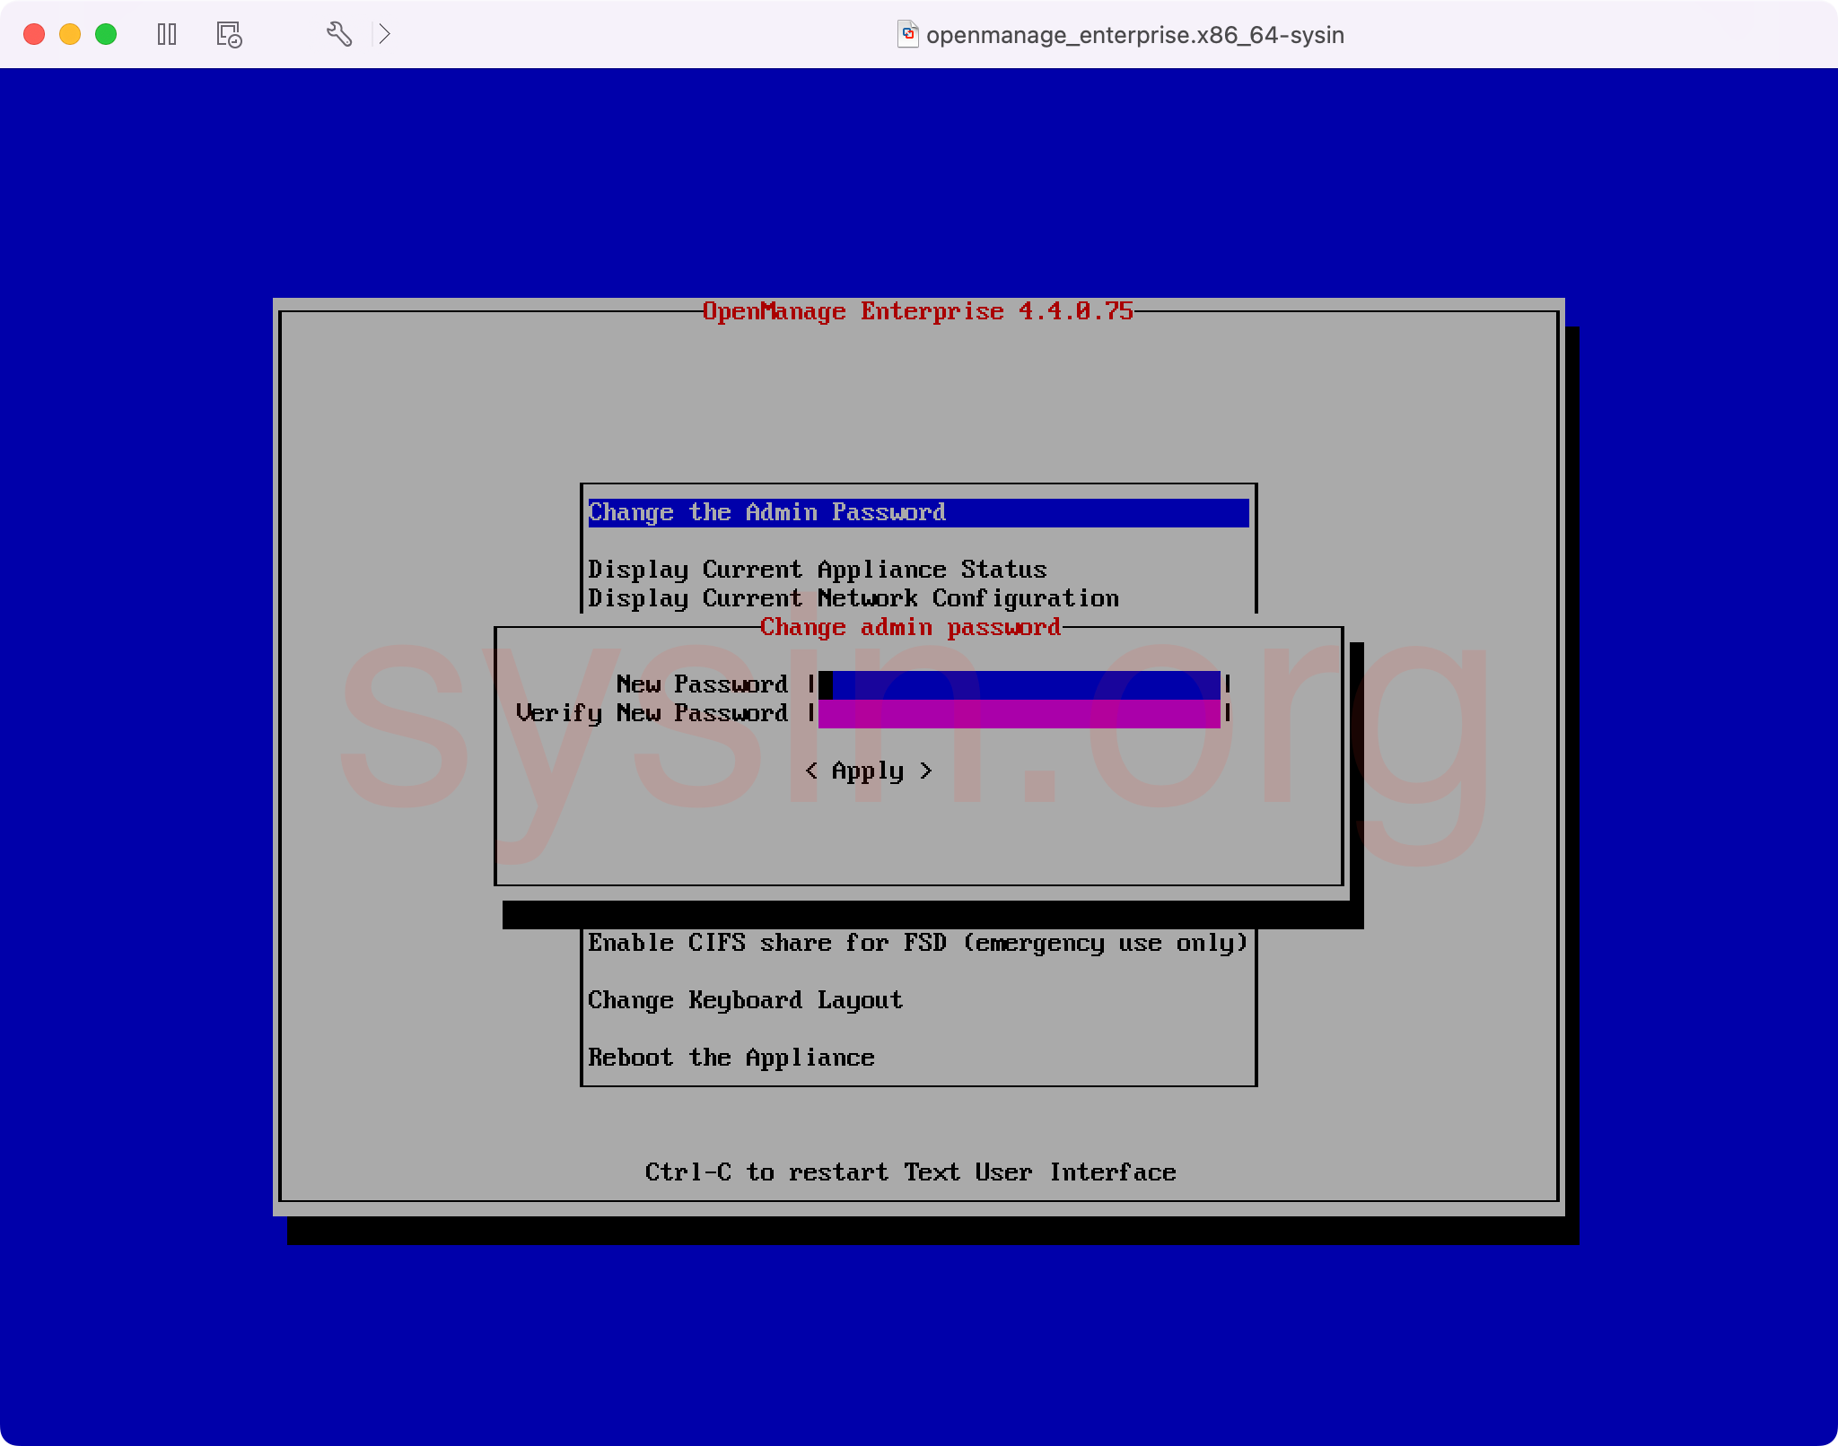Select Reboot the Appliance
The width and height of the screenshot is (1838, 1446).
pos(731,1058)
